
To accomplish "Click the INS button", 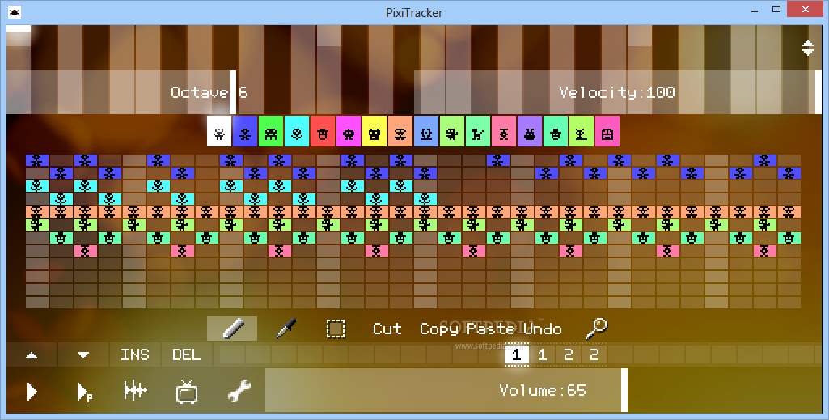I will [135, 355].
